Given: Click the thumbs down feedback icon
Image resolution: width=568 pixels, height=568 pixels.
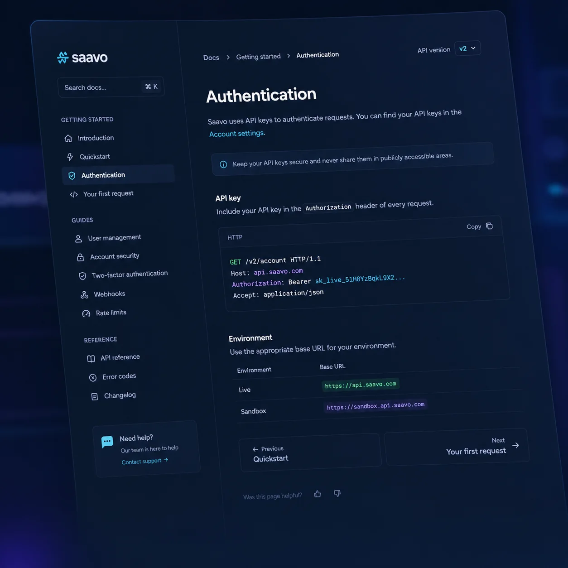Looking at the screenshot, I should (337, 493).
